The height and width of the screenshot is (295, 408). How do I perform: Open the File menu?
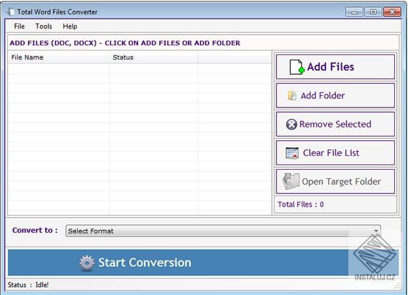tap(19, 26)
